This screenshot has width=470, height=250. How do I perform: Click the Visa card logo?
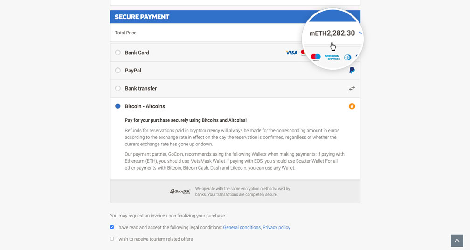click(291, 53)
